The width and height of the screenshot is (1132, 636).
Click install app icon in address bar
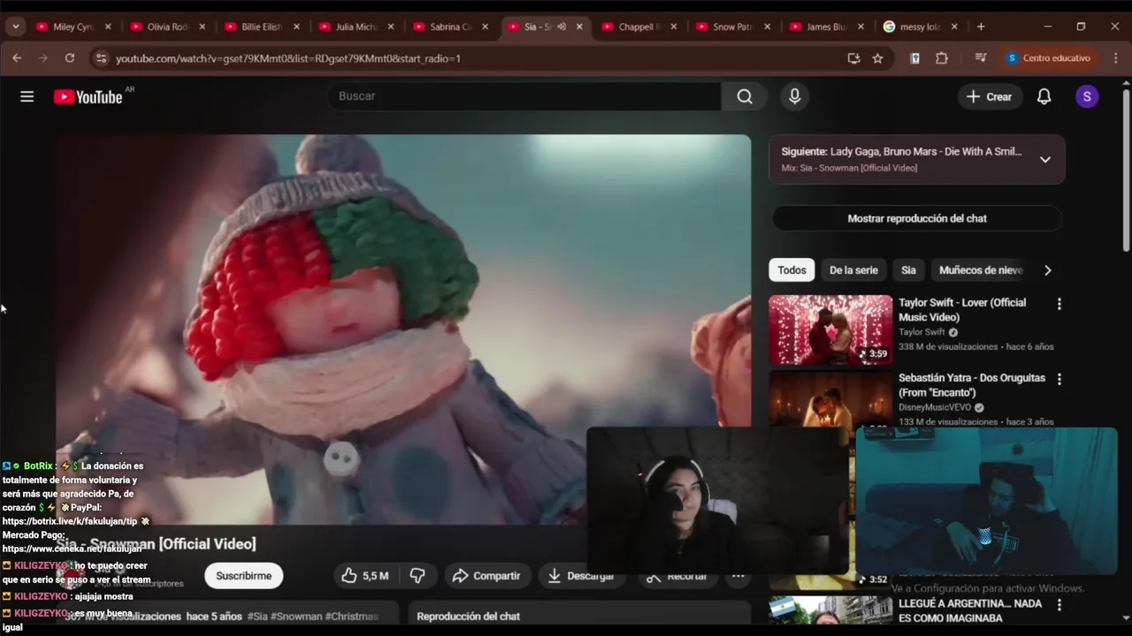[x=853, y=58]
